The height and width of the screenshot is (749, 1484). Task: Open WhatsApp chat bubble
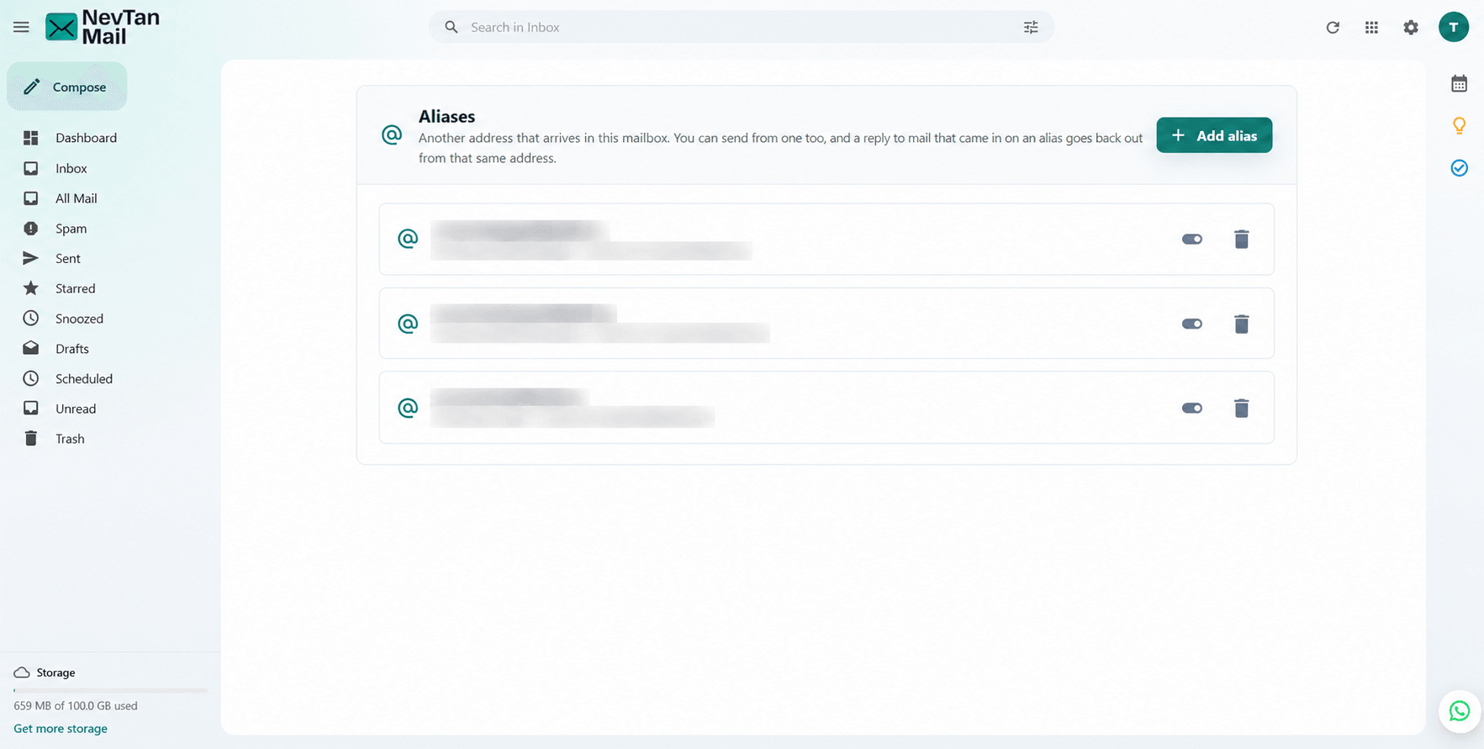coord(1460,711)
